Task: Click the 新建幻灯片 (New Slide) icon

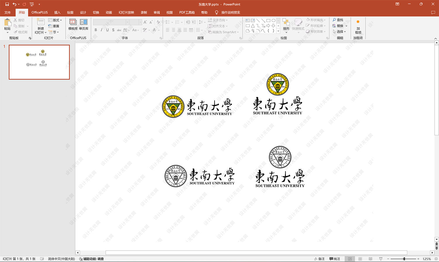Action: click(x=41, y=22)
